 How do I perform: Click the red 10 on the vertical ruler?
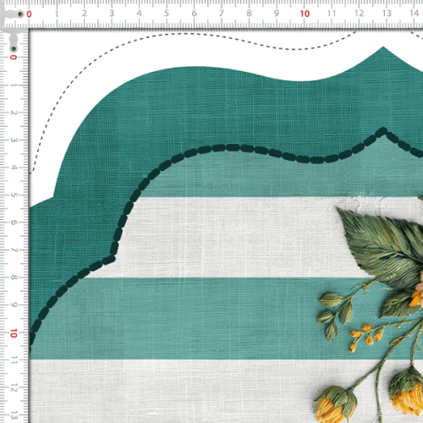(14, 333)
